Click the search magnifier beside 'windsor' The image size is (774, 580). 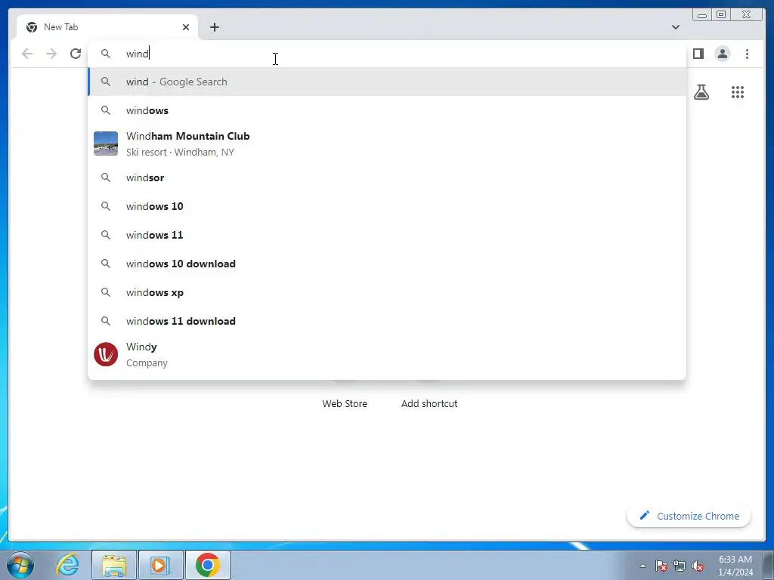(106, 177)
